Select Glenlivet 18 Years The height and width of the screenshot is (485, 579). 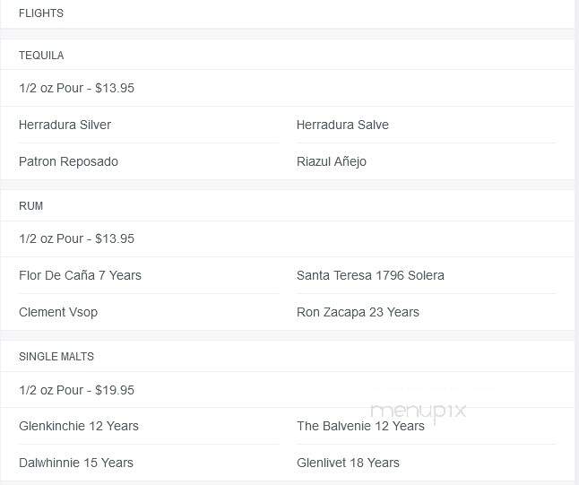click(348, 463)
